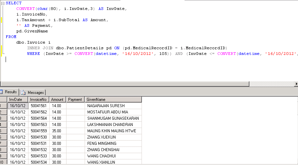Click the first CONVERT function in the SELECT list
This screenshot has width=298, height=165.
click(26, 9)
